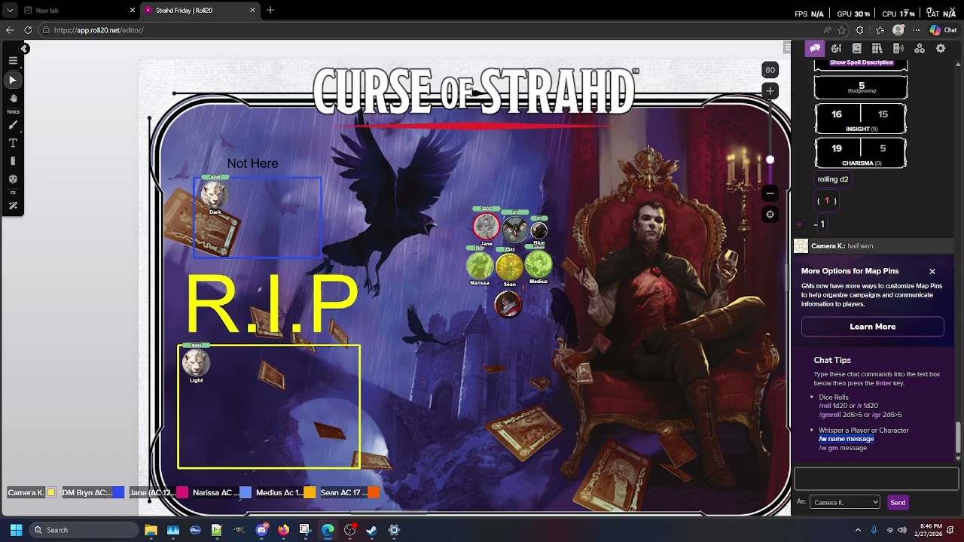
Task: Go back in the browser
Action: 10,30
